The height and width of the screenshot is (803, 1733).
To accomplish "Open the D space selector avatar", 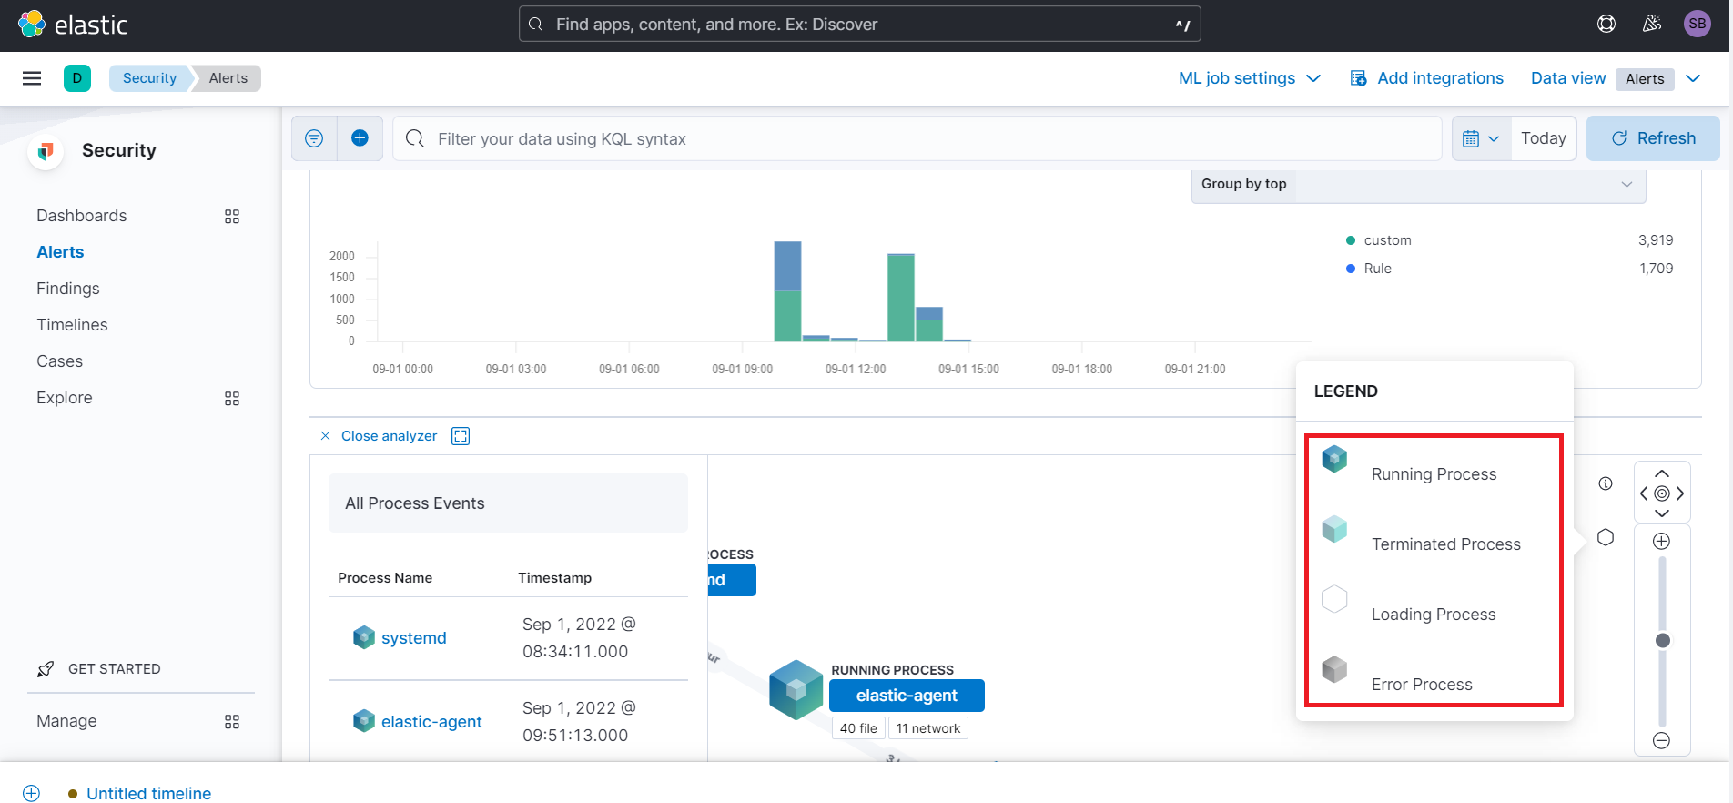I will point(77,78).
